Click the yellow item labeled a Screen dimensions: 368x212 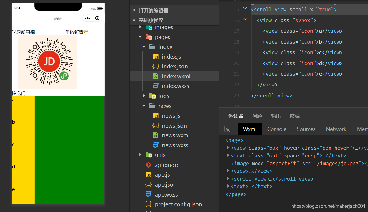23,107
